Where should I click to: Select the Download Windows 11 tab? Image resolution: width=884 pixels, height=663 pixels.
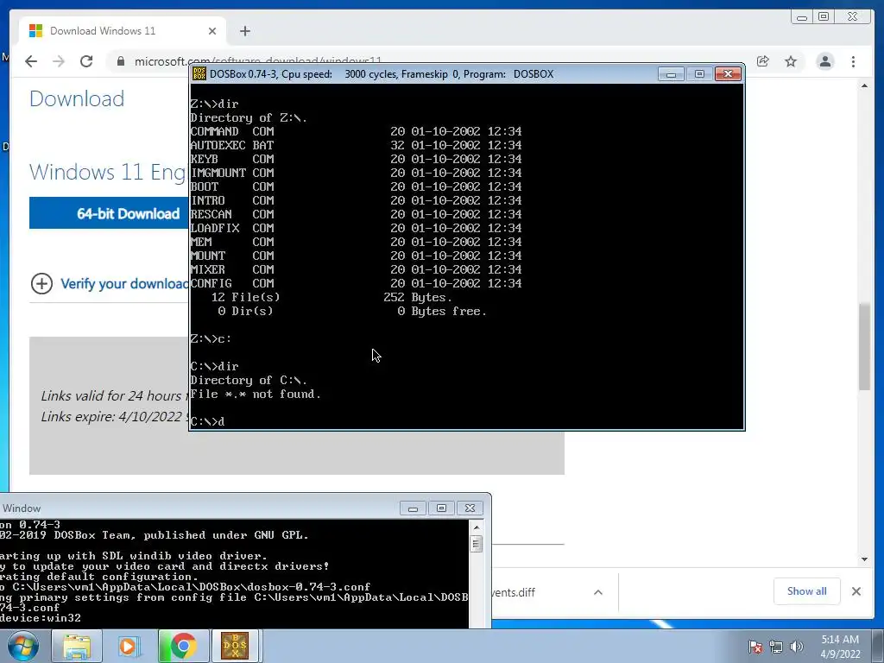coord(123,31)
